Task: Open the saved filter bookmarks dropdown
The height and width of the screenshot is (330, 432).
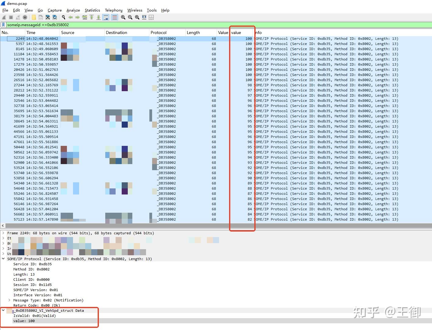Action: (3, 25)
